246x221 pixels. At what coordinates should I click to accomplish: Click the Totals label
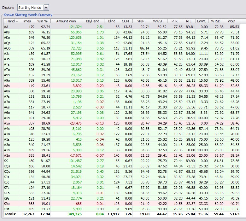pyautogui.click(x=10, y=214)
